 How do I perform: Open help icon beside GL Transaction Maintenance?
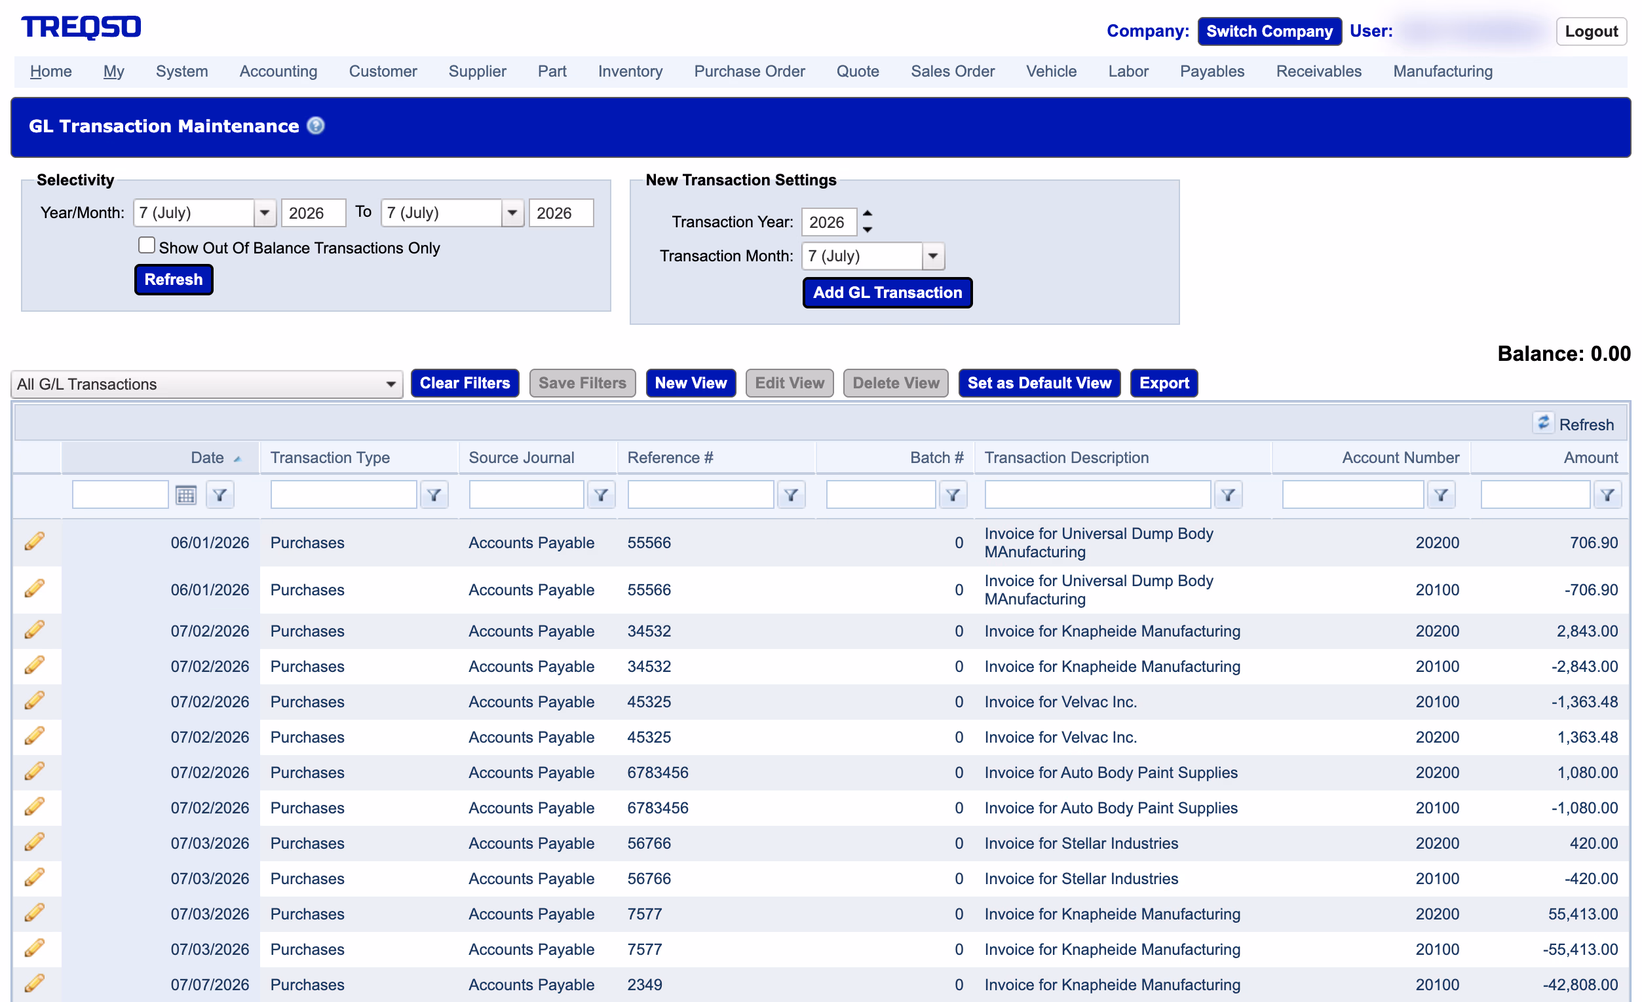point(316,126)
